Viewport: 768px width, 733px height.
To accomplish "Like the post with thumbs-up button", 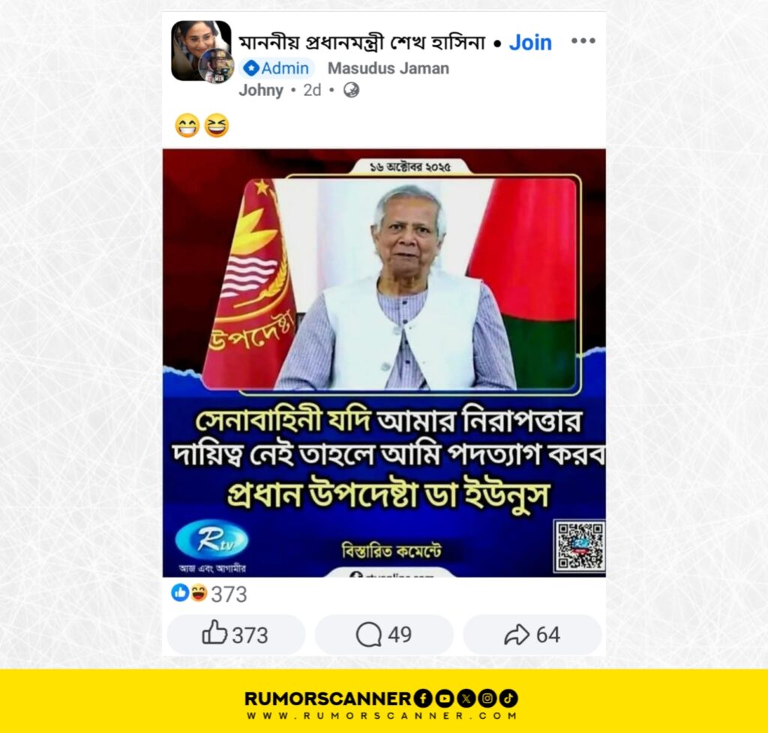I will [235, 635].
